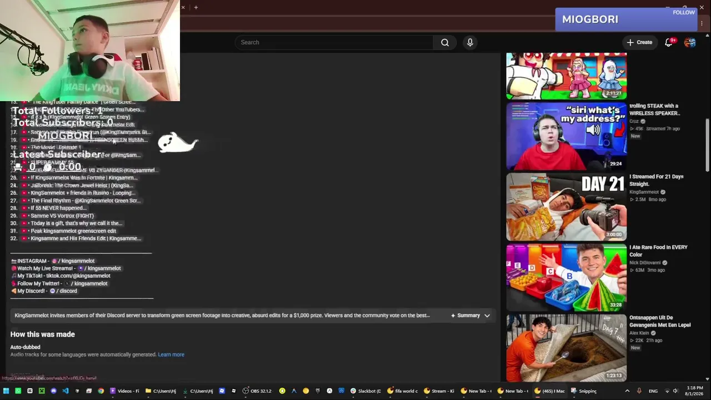Visit the tiktok.com/@kingsammelot link

pyautogui.click(x=78, y=276)
